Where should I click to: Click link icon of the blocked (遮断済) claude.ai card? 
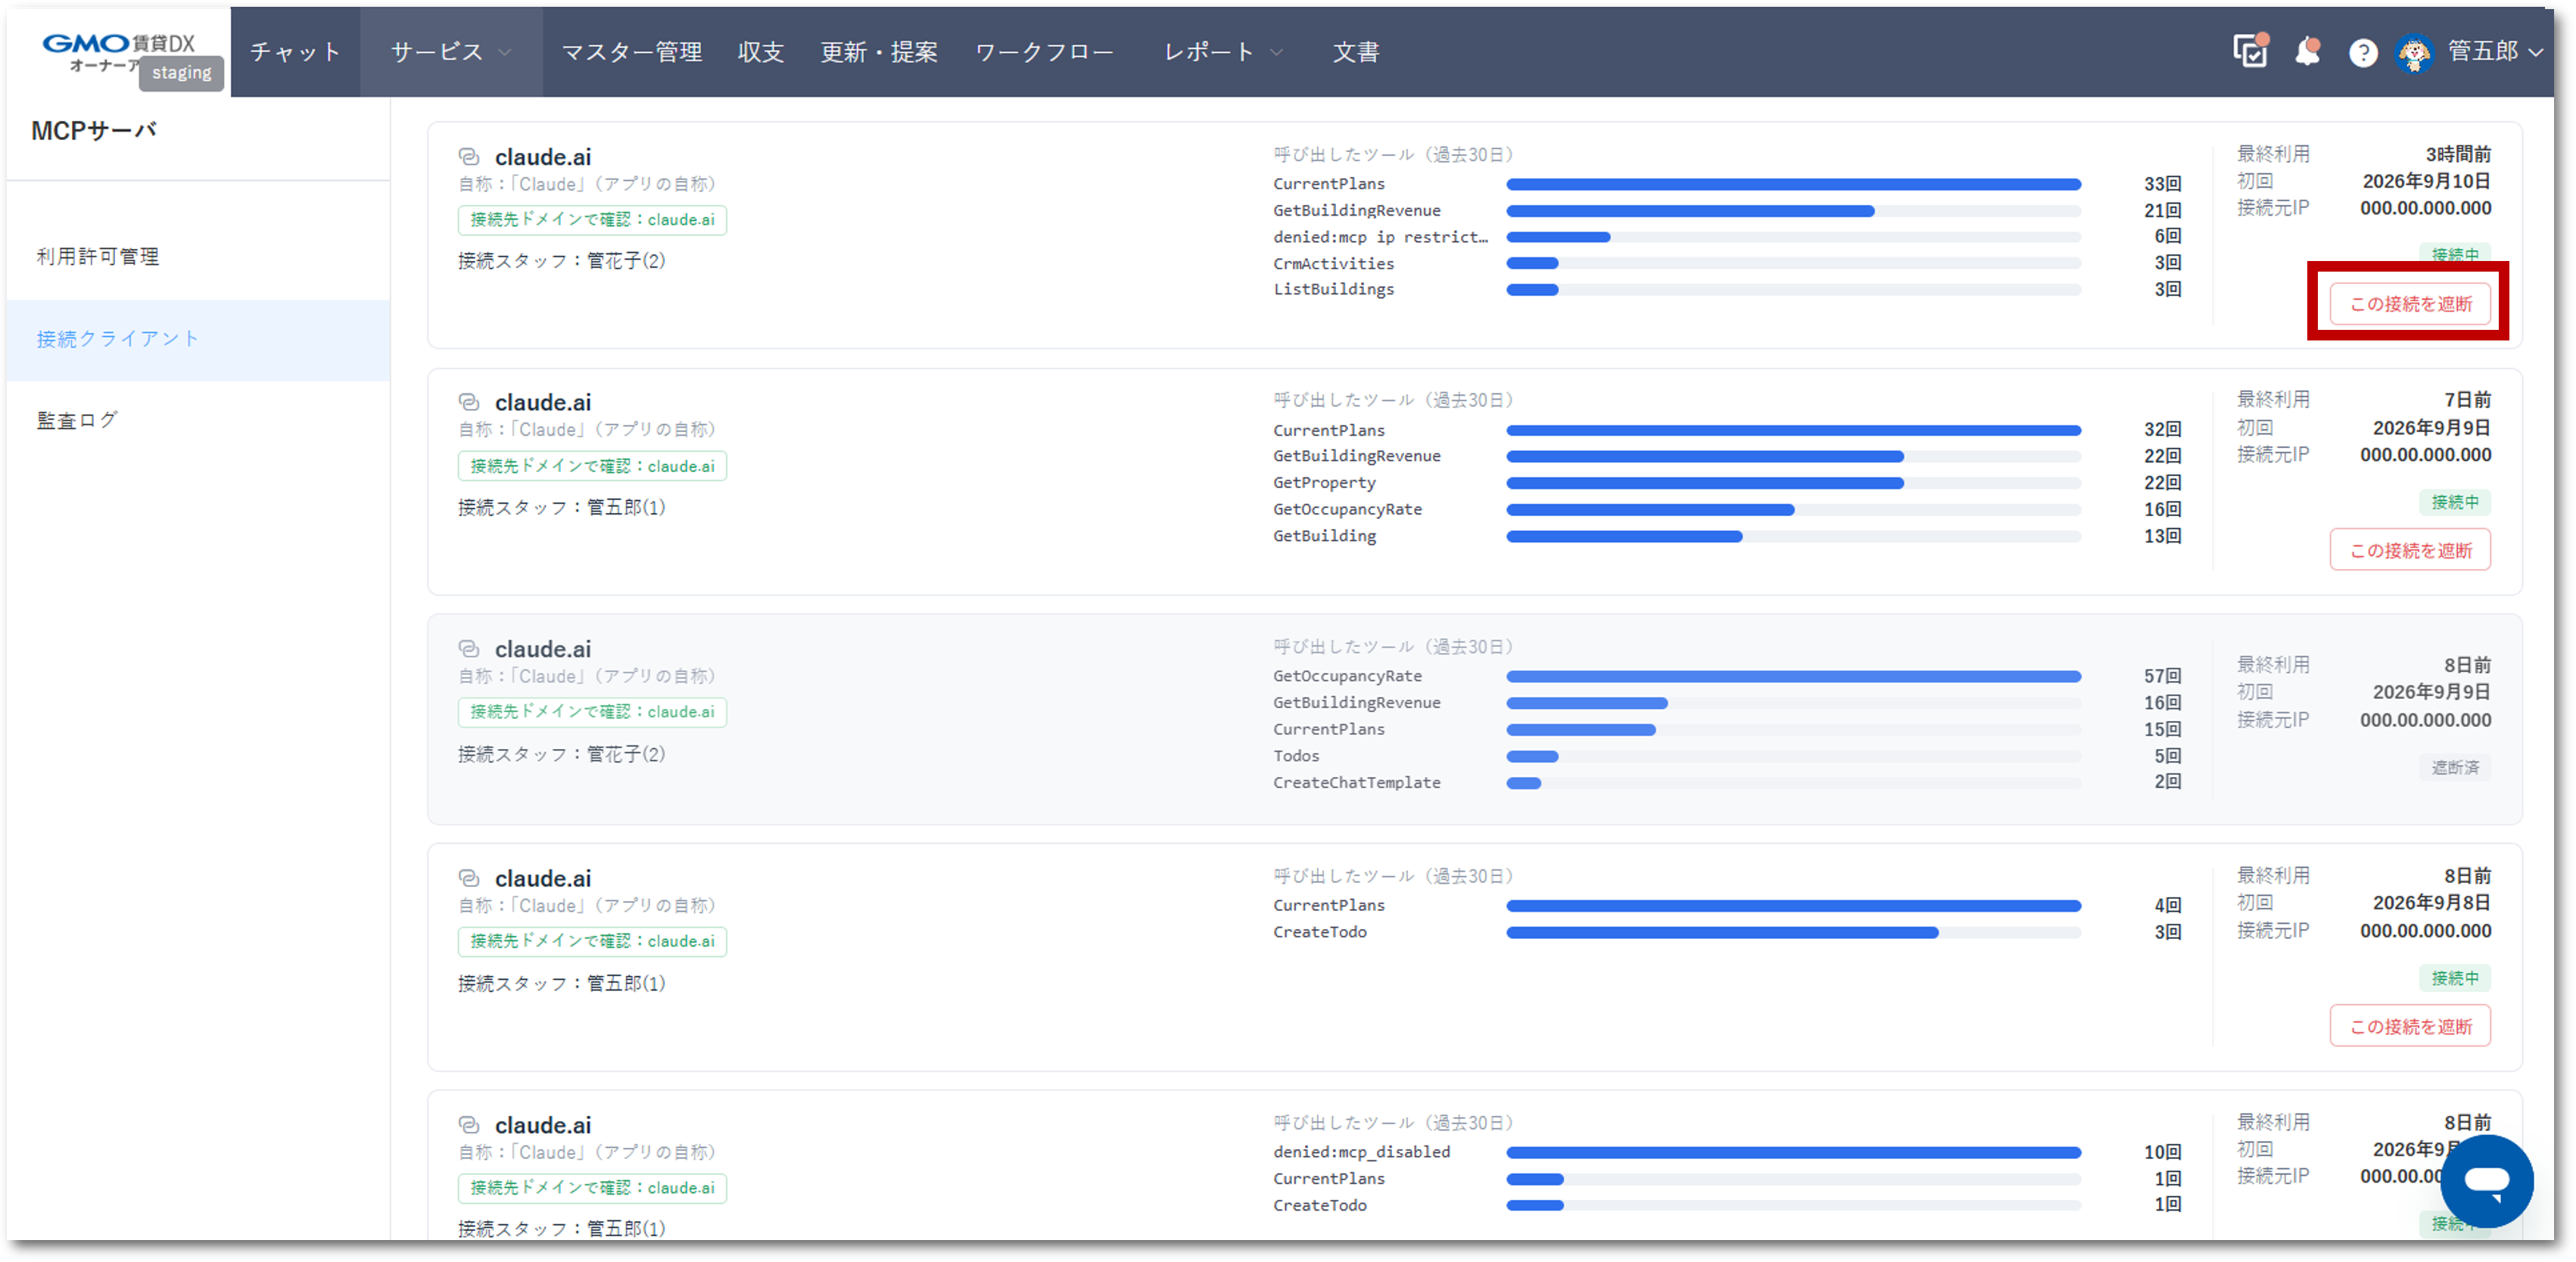468,648
